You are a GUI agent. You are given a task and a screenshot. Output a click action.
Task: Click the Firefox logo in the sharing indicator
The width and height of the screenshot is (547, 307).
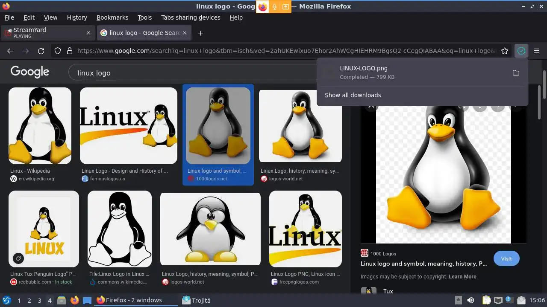coord(262,6)
